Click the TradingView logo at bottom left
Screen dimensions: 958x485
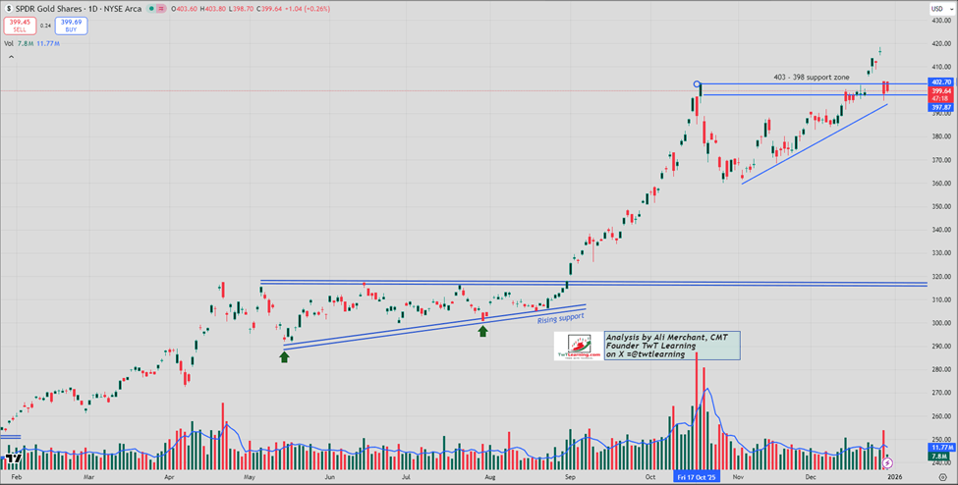point(16,458)
